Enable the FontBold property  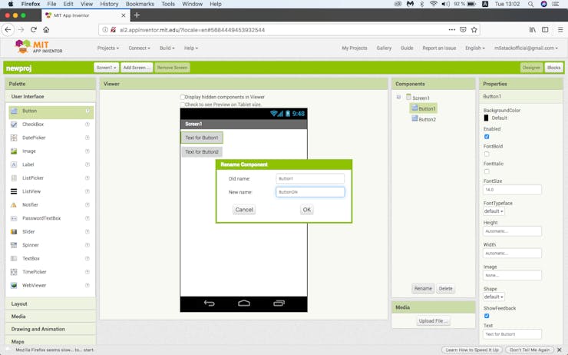(x=487, y=154)
